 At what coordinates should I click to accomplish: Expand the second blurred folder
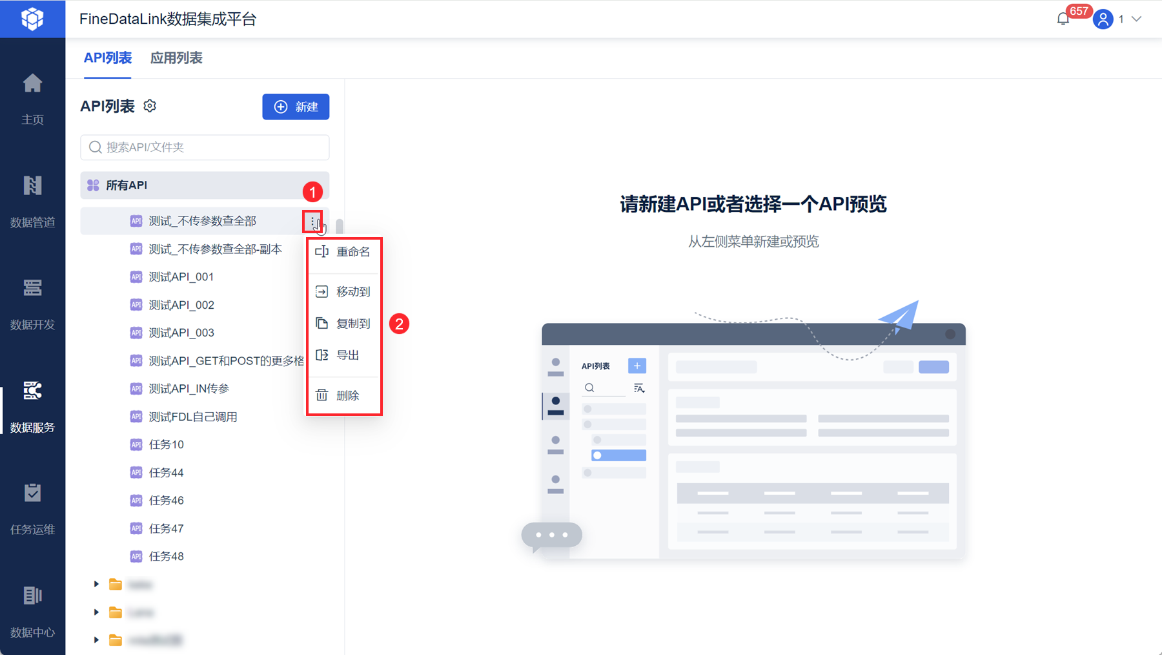(96, 612)
